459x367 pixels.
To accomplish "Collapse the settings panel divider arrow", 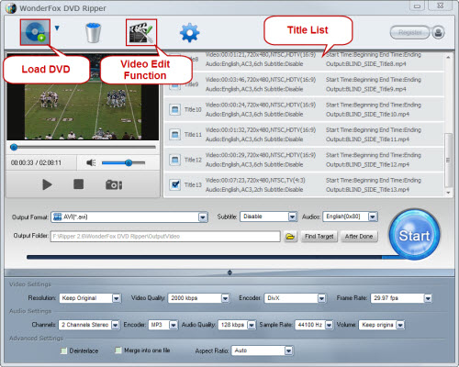I will coord(229,272).
